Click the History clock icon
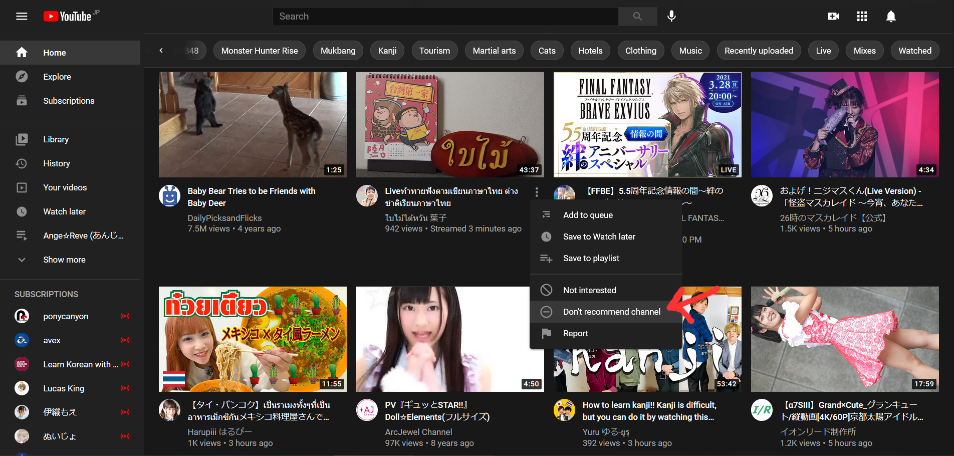954x456 pixels. (x=22, y=163)
